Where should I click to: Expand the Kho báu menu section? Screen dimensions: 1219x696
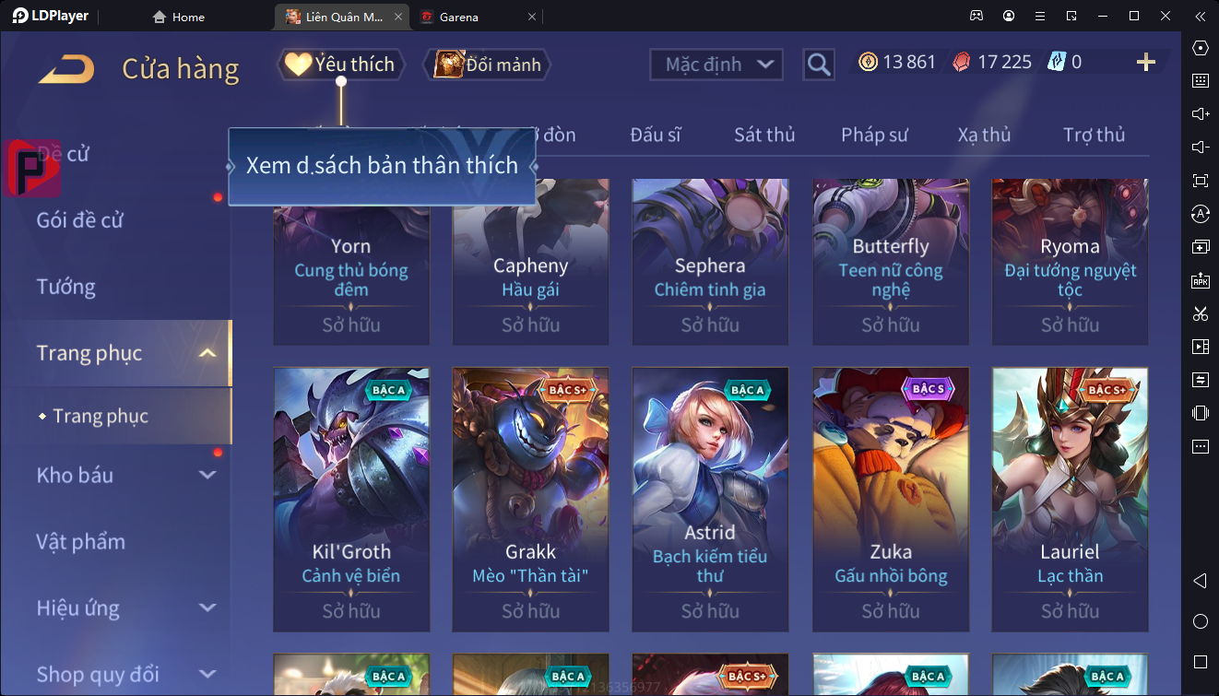pos(207,475)
